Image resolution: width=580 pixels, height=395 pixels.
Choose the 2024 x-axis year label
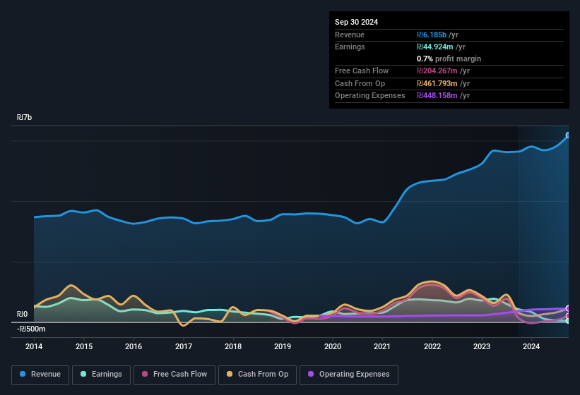pyautogui.click(x=531, y=346)
